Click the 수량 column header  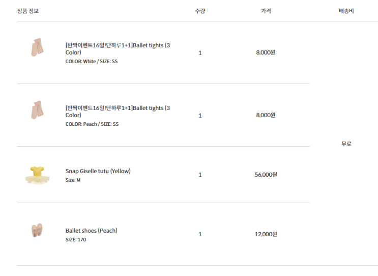pos(200,11)
